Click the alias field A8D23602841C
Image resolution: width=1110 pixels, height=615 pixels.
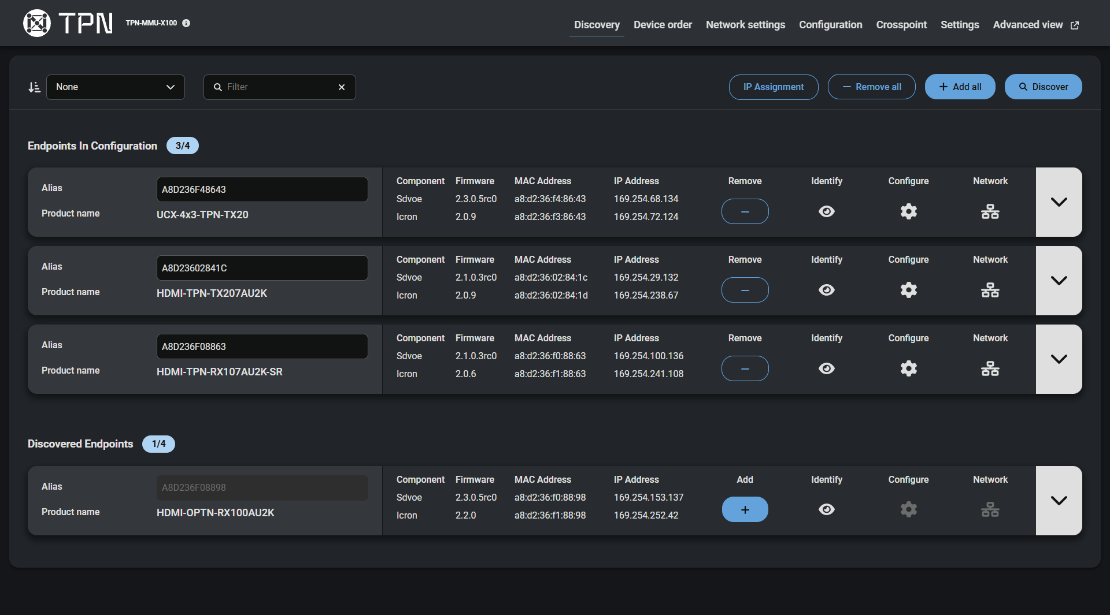pos(262,268)
